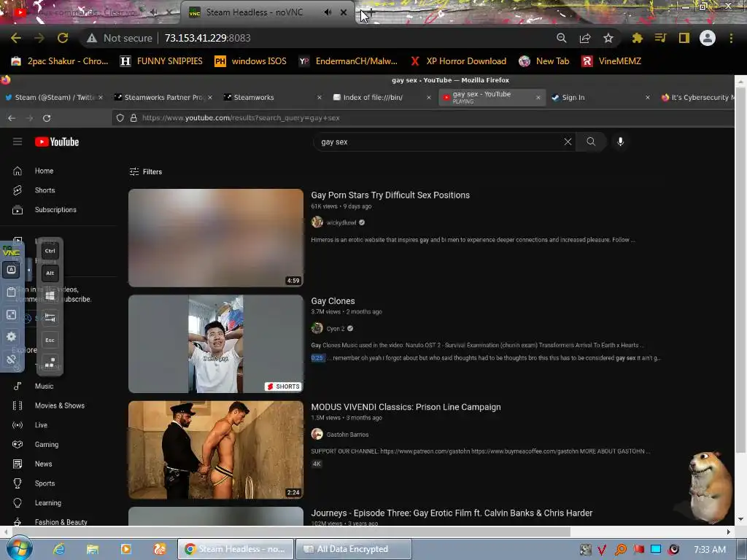
Task: Bookmark this page with the star
Action: pyautogui.click(x=608, y=38)
